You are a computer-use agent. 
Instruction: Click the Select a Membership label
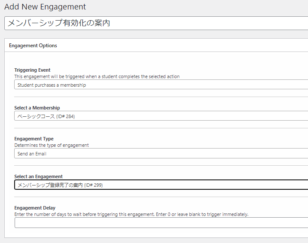click(37, 108)
